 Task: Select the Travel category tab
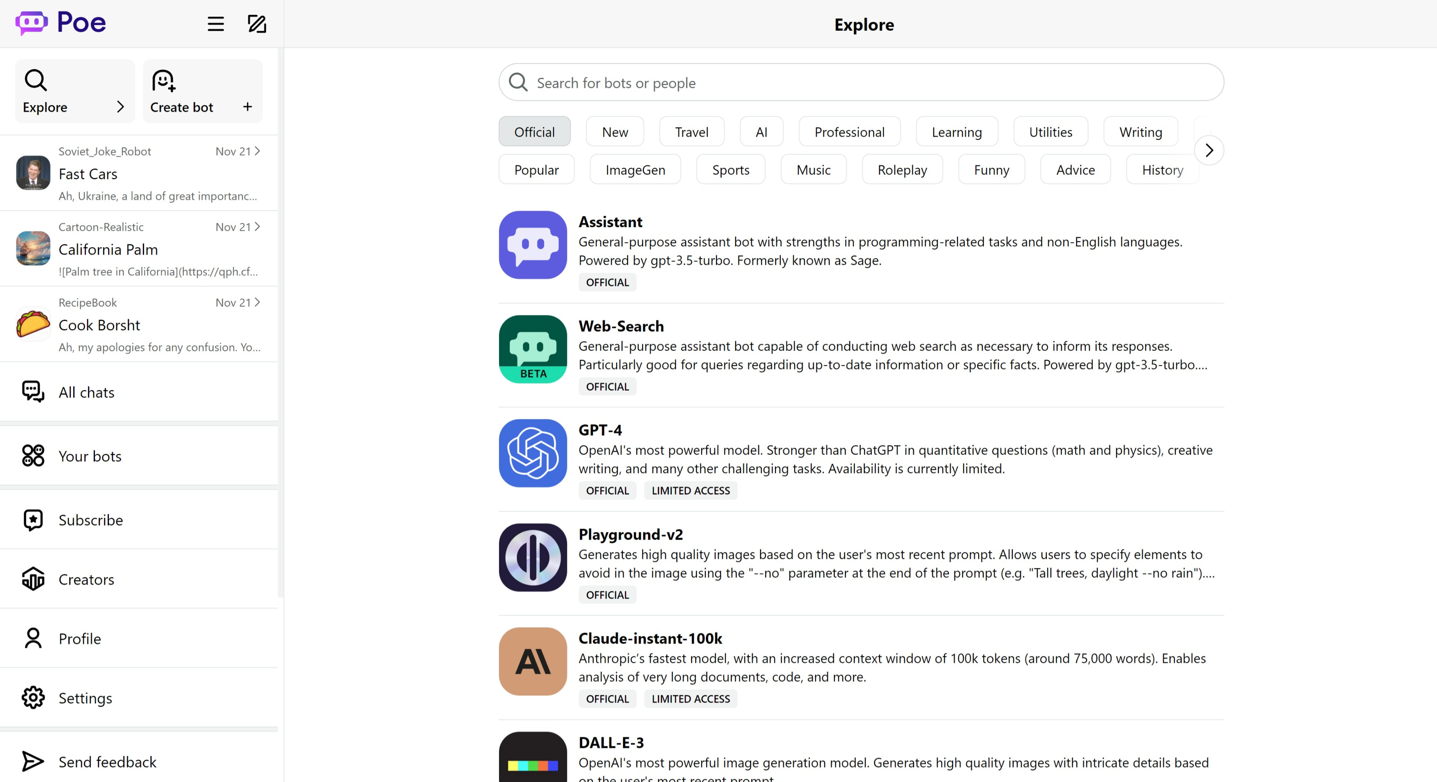692,132
